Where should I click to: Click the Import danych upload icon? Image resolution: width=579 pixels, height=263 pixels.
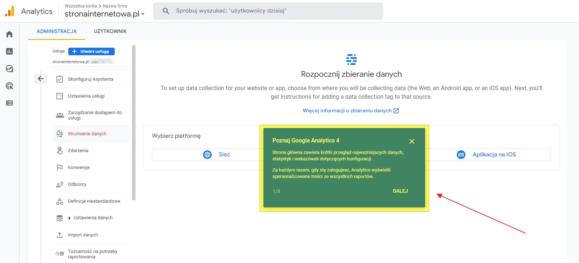tap(60, 235)
